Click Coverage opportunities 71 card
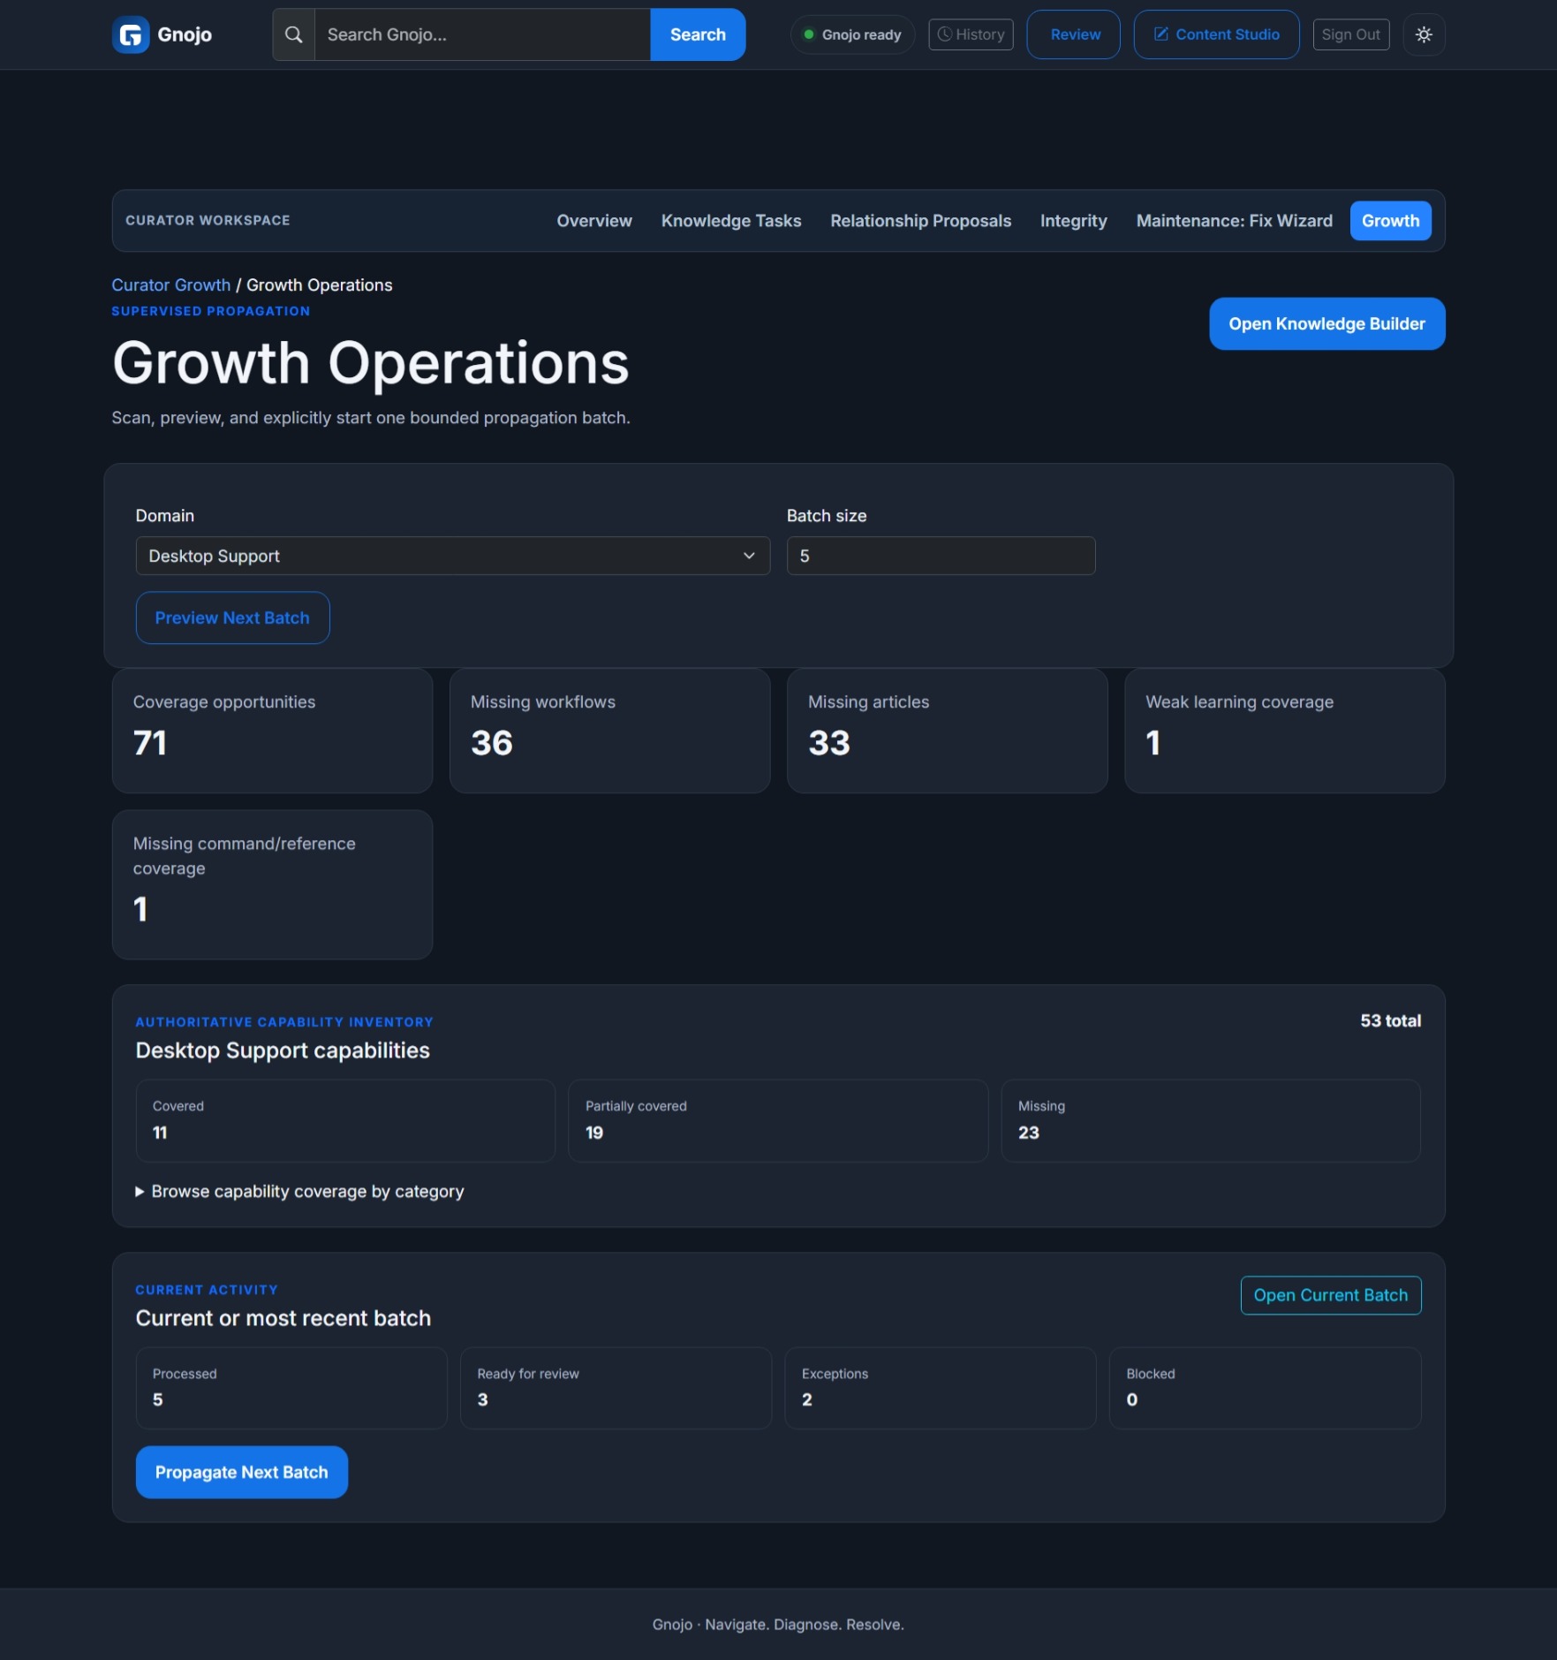This screenshot has width=1557, height=1660. point(272,731)
